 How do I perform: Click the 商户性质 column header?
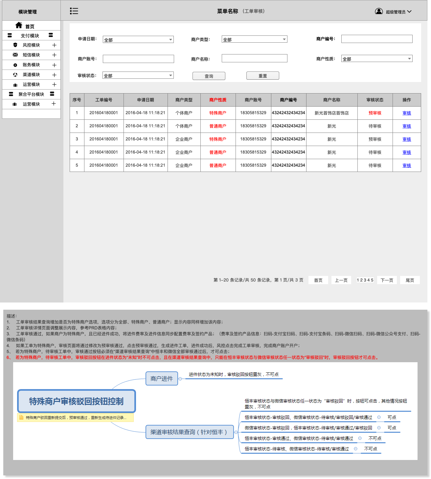pos(218,100)
